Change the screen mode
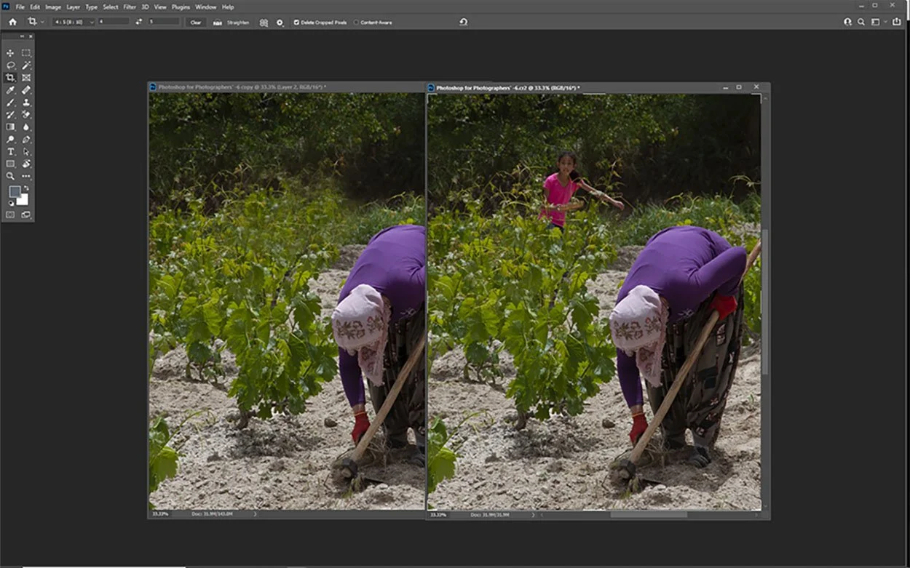Image resolution: width=910 pixels, height=568 pixels. coord(26,215)
